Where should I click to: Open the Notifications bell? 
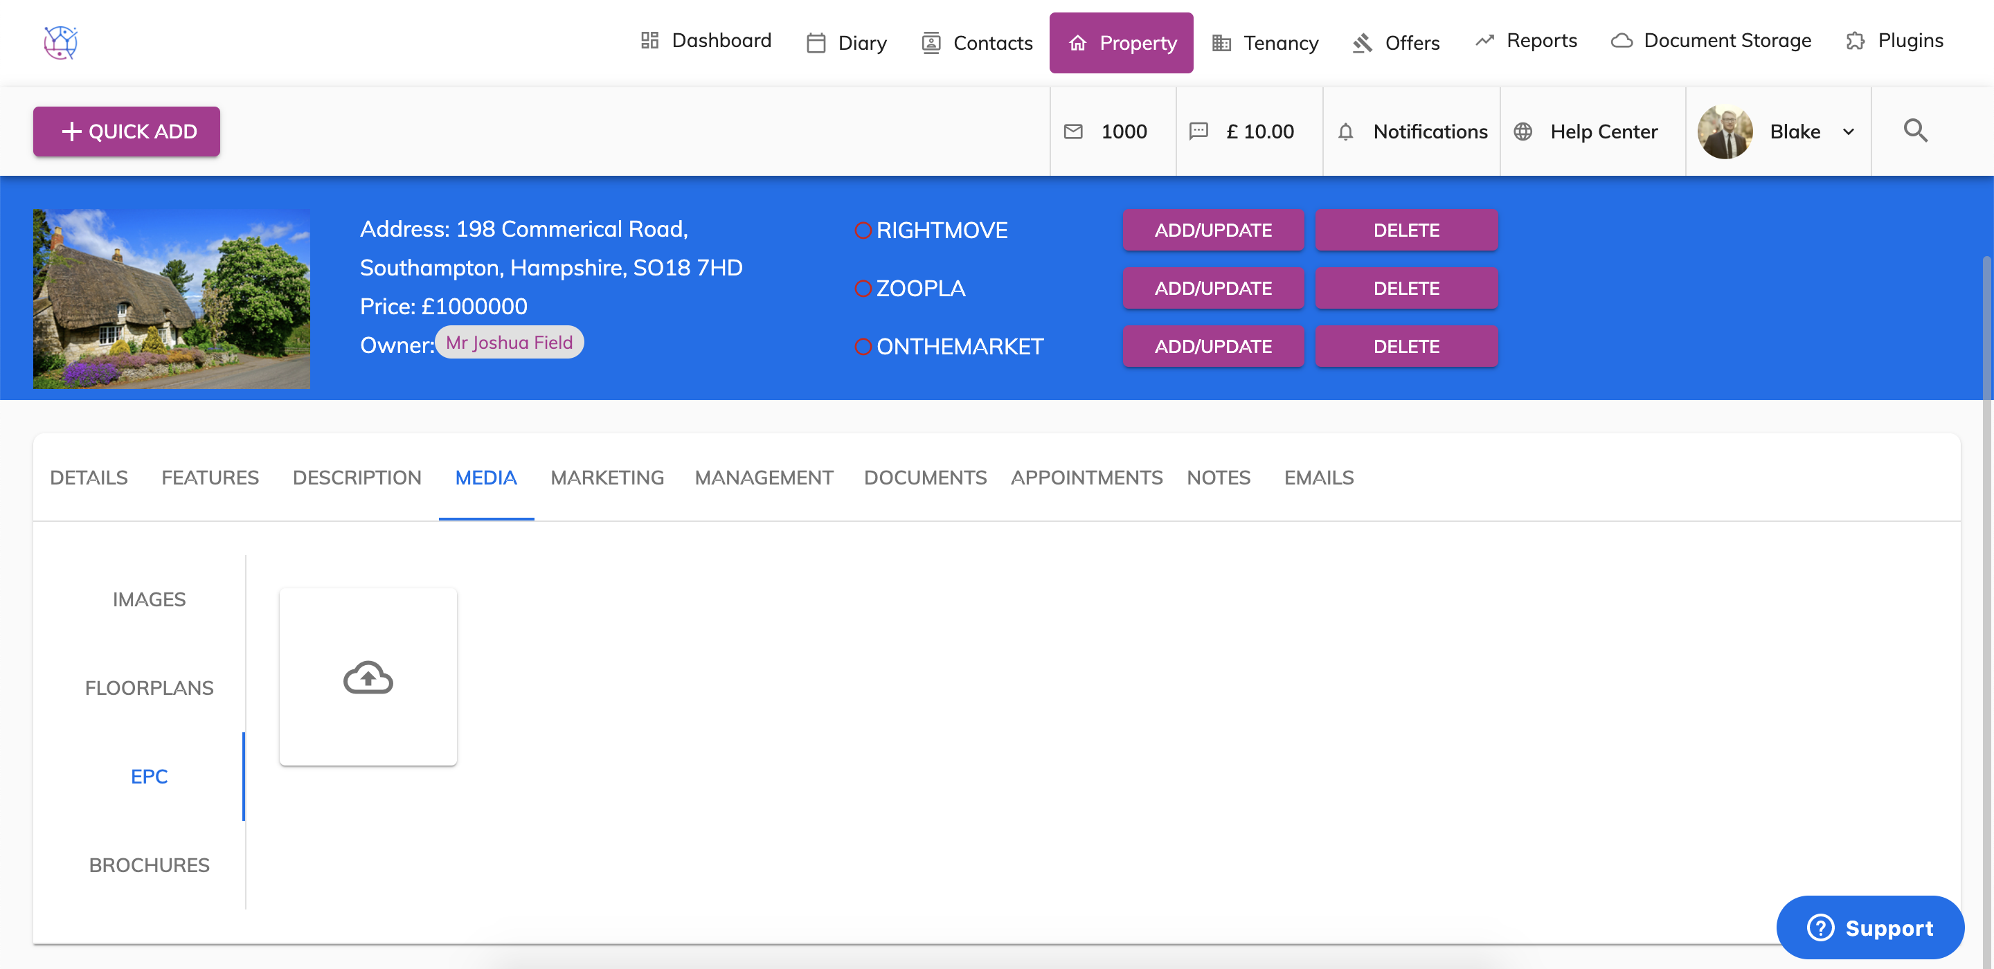[1346, 132]
